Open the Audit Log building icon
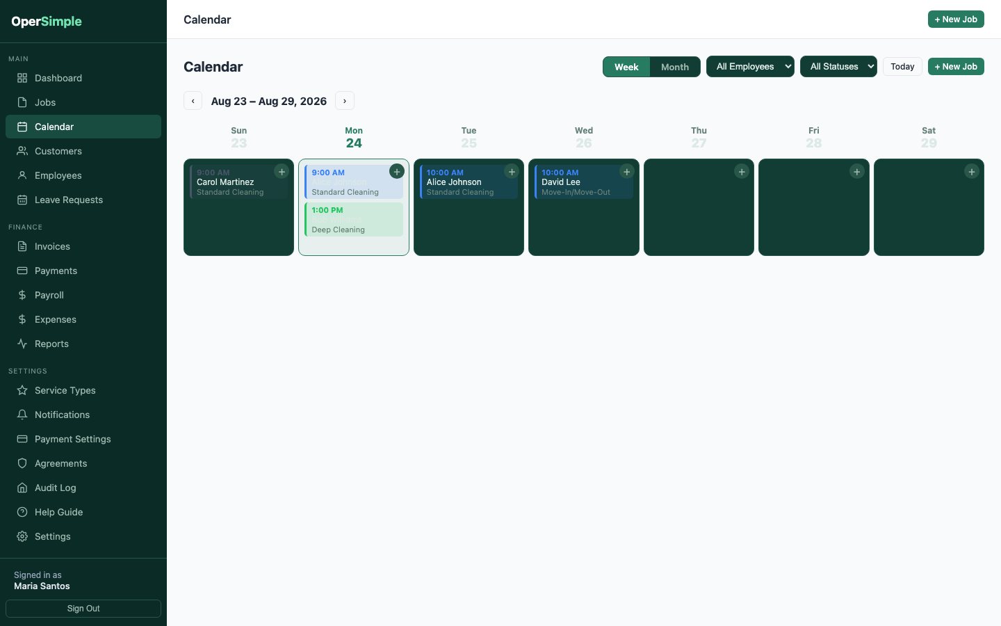Image resolution: width=1001 pixels, height=626 pixels. coord(22,488)
